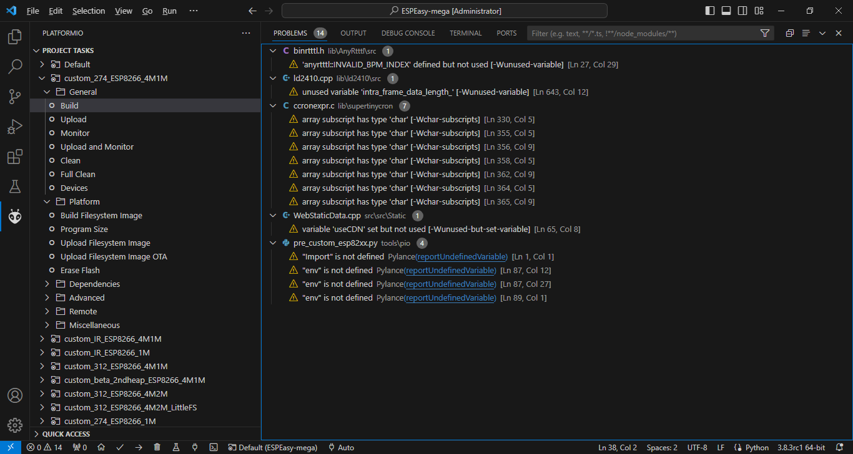This screenshot has height=454, width=853.
Task: Click PlatformIO Serial Monitor plug icon
Action: point(195,447)
